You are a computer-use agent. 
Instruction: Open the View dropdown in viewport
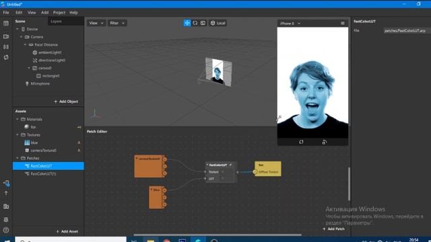click(96, 23)
